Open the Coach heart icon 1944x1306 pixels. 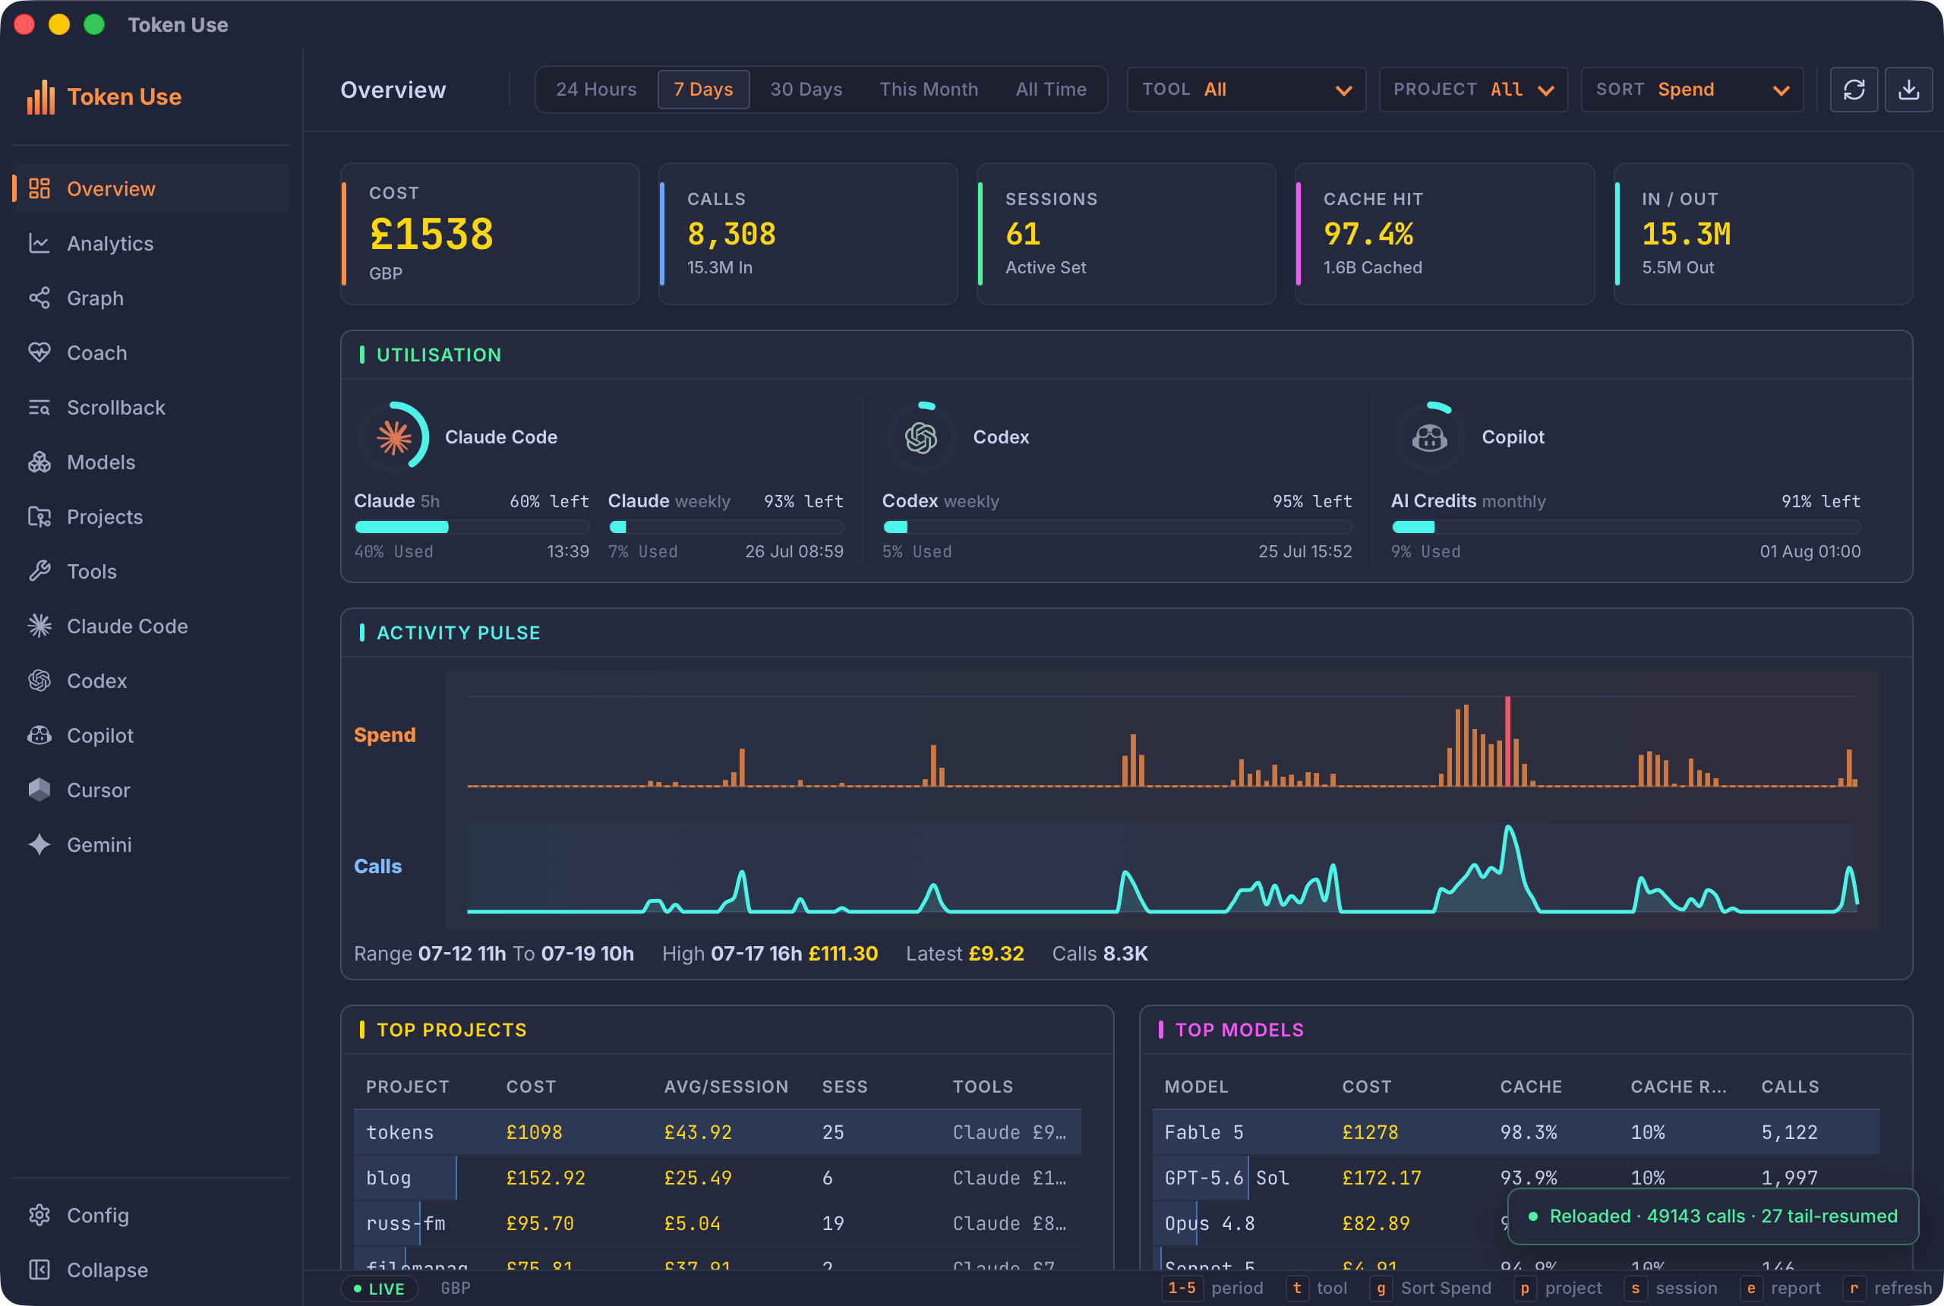(39, 352)
